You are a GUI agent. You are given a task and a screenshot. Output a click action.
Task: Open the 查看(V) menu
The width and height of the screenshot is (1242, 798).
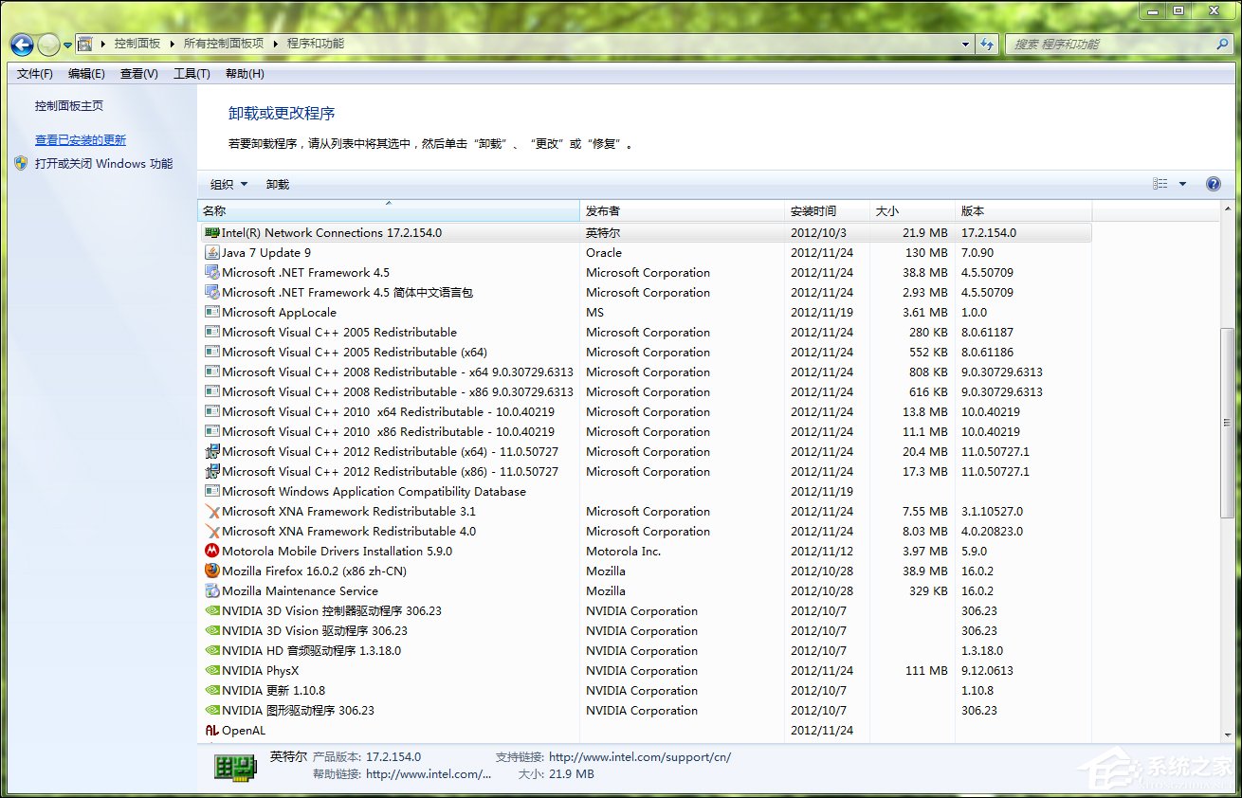pyautogui.click(x=139, y=74)
